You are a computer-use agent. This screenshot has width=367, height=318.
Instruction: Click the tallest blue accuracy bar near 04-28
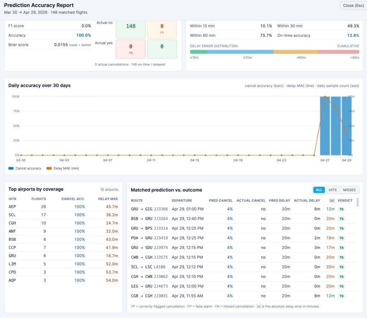[335, 125]
